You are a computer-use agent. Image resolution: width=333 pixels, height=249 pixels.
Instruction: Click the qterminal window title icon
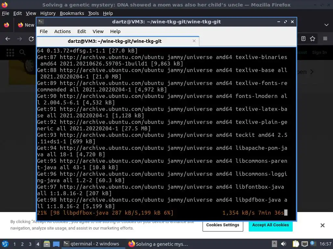click(x=41, y=22)
